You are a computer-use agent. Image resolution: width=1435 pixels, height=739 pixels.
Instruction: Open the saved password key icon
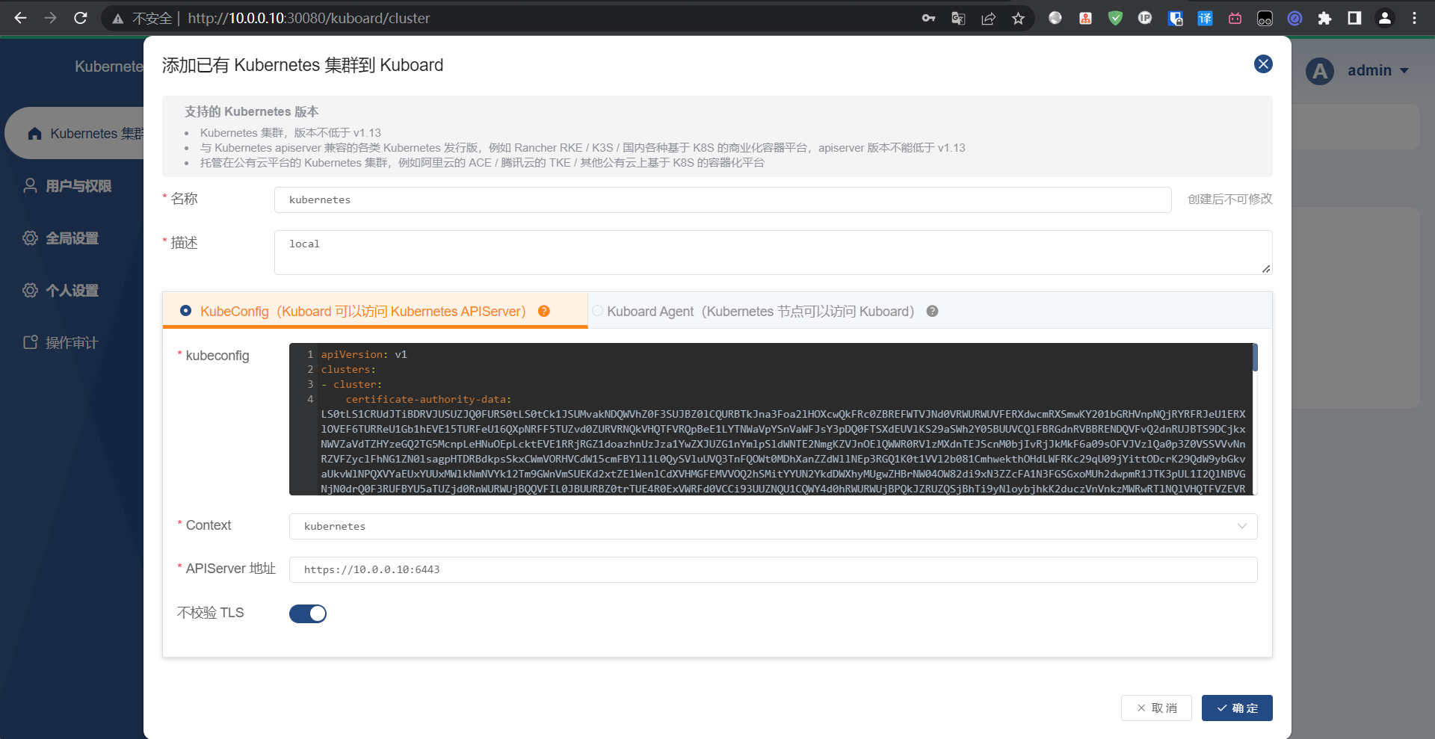click(x=928, y=18)
